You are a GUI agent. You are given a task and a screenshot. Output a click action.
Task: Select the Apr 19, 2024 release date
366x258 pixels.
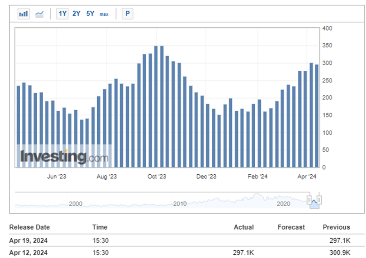click(x=28, y=241)
